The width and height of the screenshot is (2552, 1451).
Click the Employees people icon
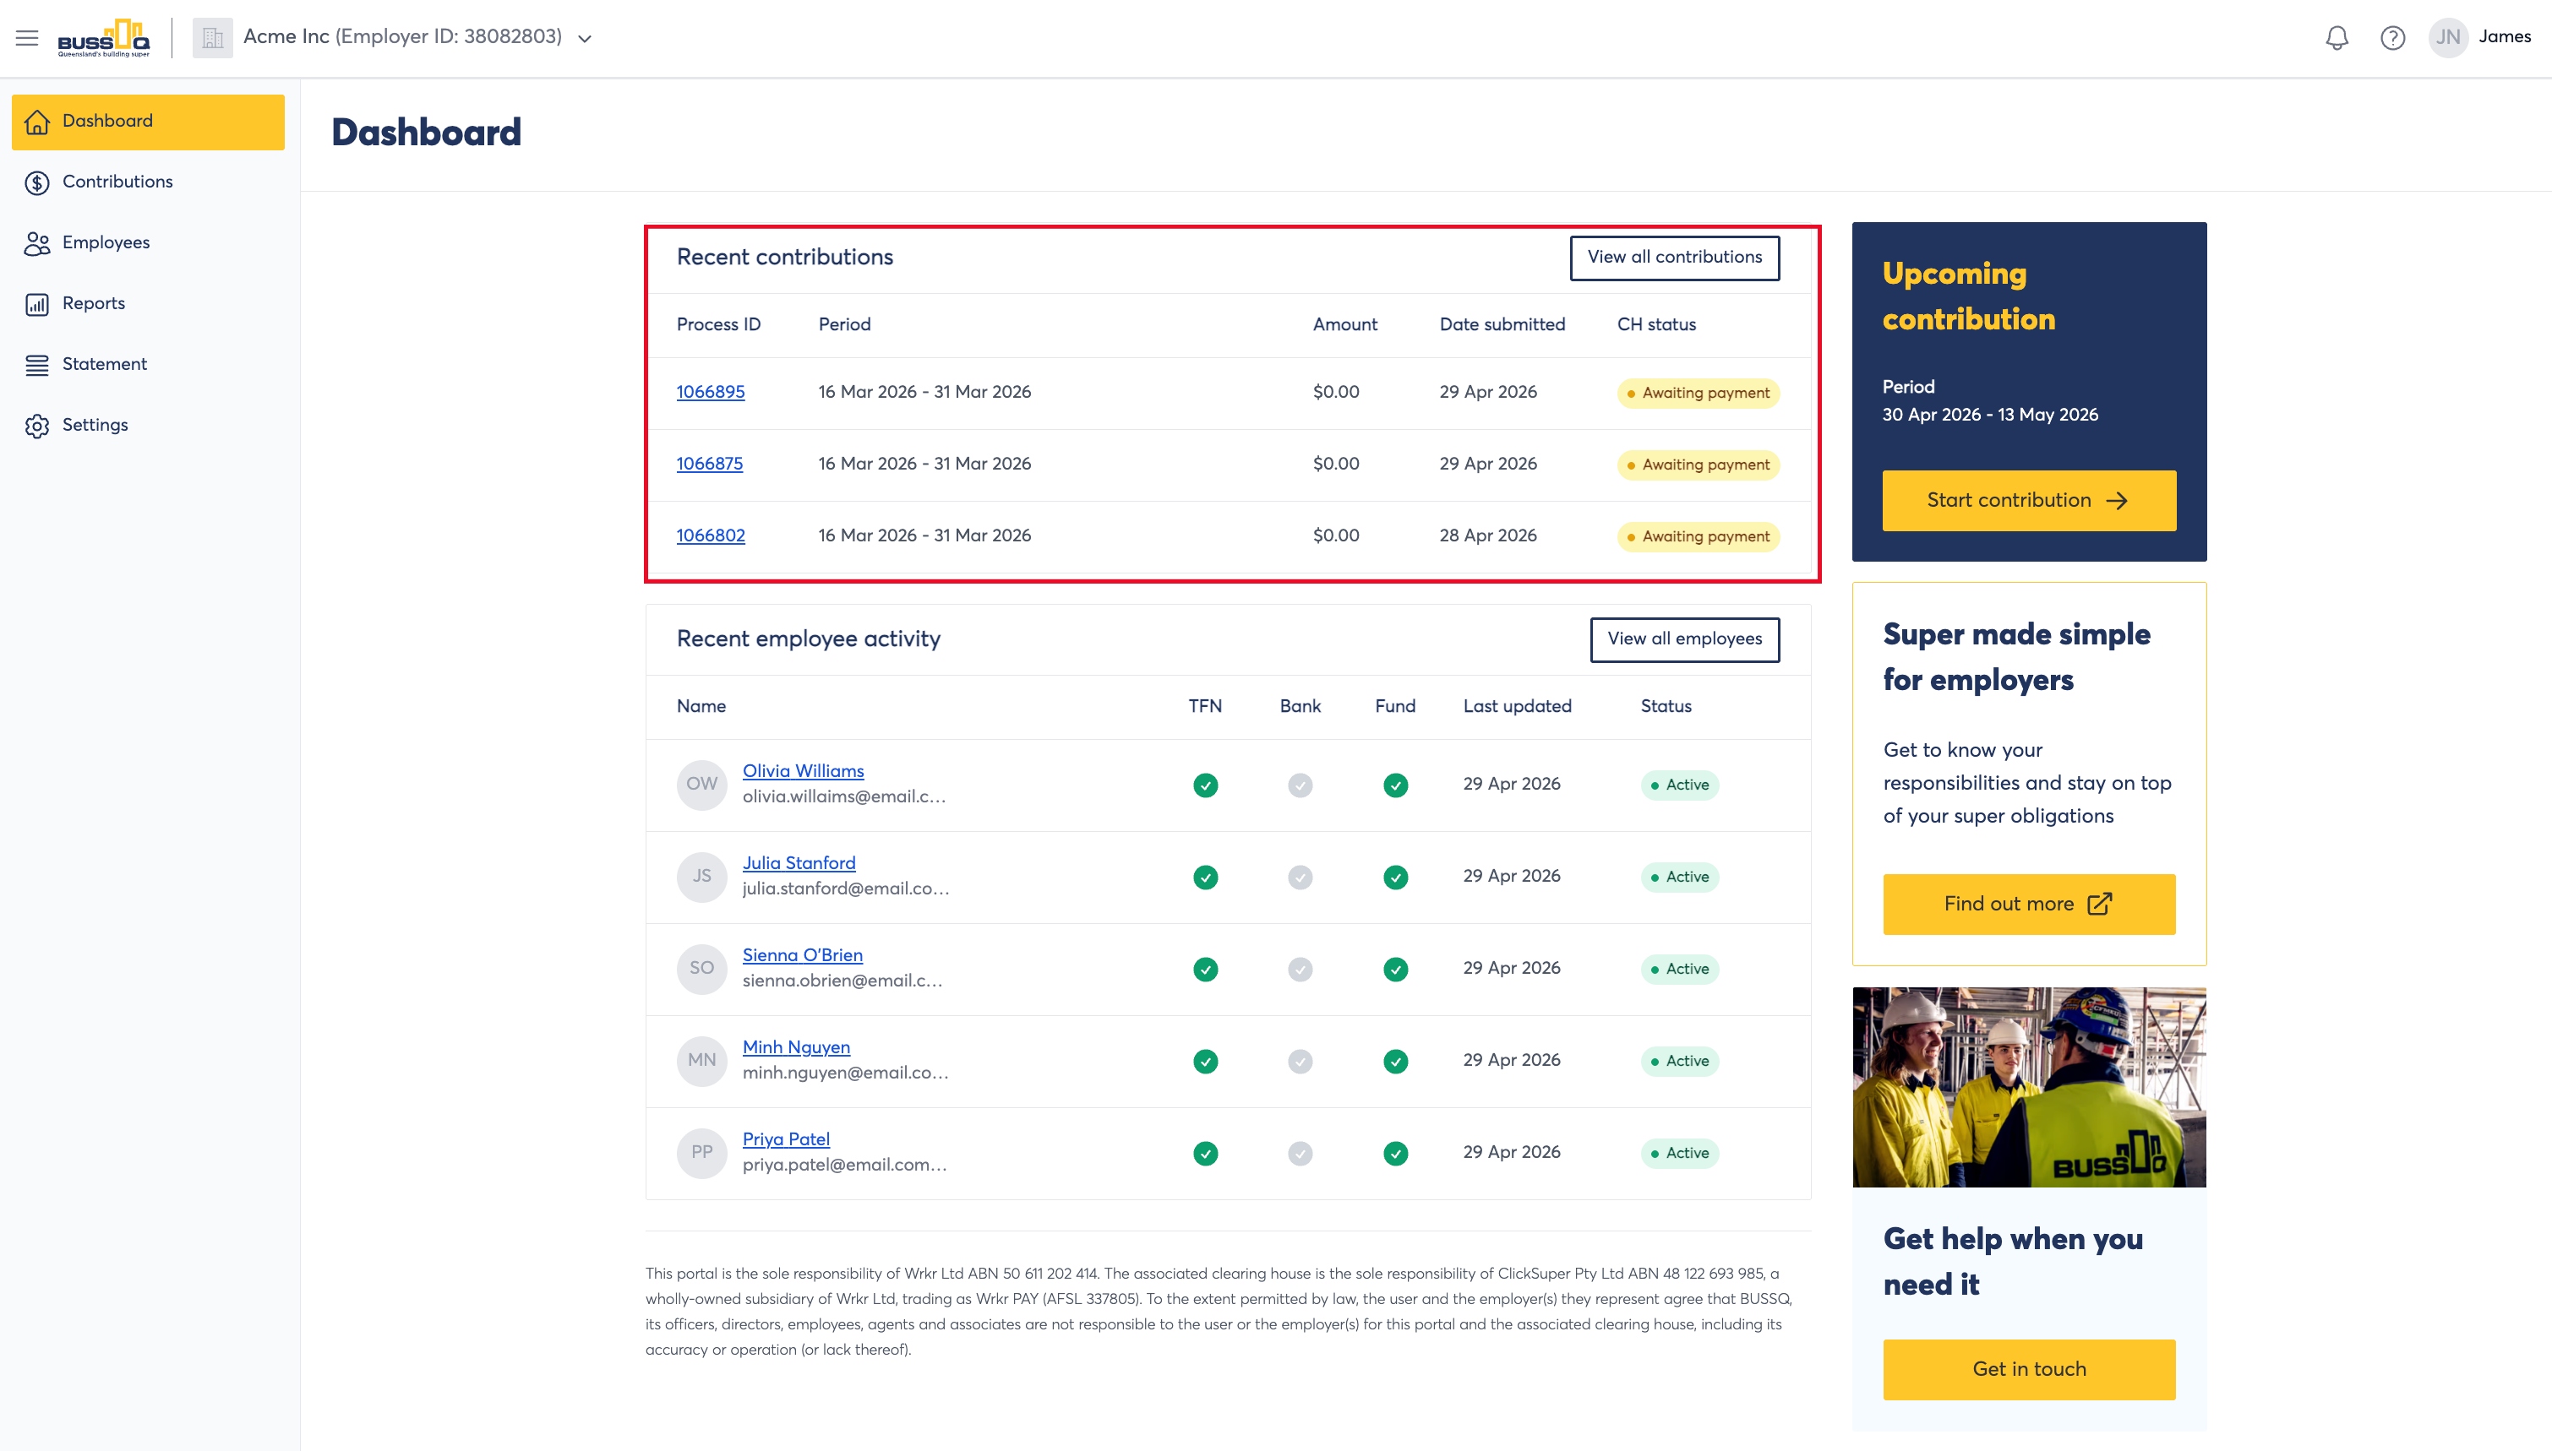37,243
